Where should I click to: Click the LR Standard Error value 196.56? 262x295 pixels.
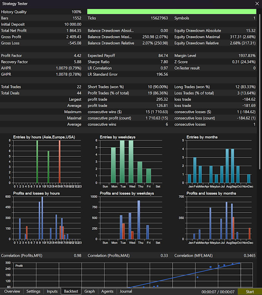tap(162, 74)
